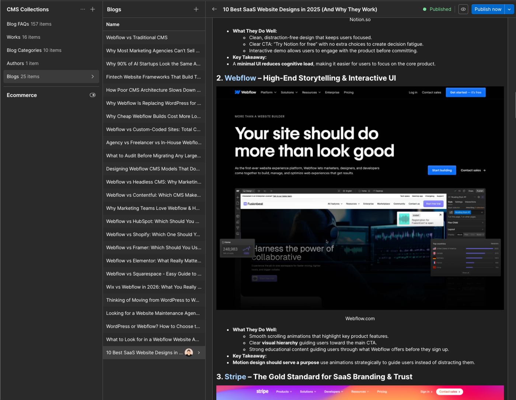Open CMS Collections more options menu
The image size is (516, 400).
(x=83, y=9)
